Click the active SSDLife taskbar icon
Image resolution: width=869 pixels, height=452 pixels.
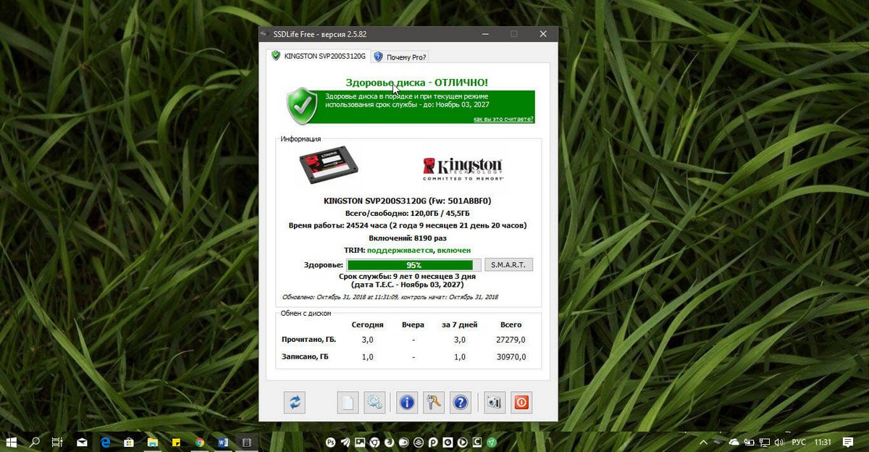[x=247, y=441]
